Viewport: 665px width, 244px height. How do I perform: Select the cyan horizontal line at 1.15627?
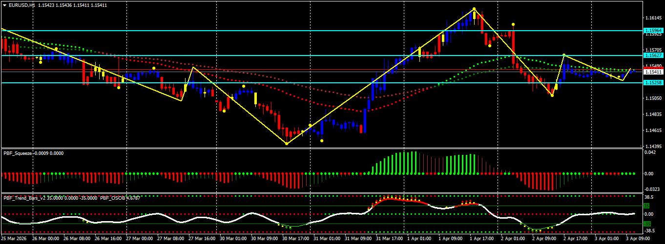pos(321,56)
